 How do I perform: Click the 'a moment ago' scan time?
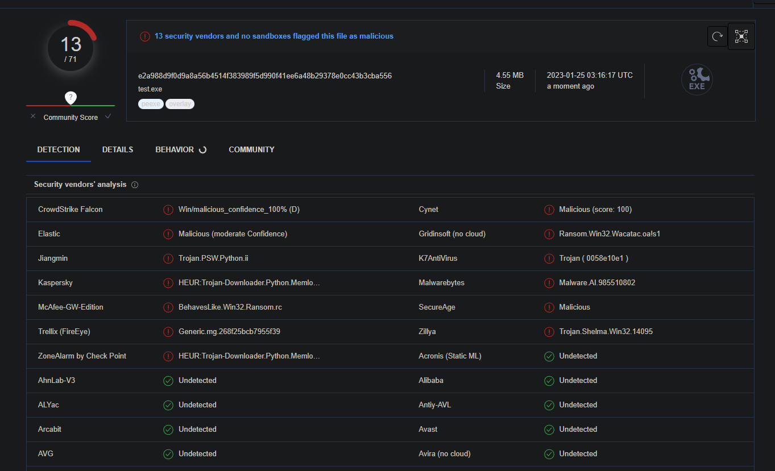[570, 86]
